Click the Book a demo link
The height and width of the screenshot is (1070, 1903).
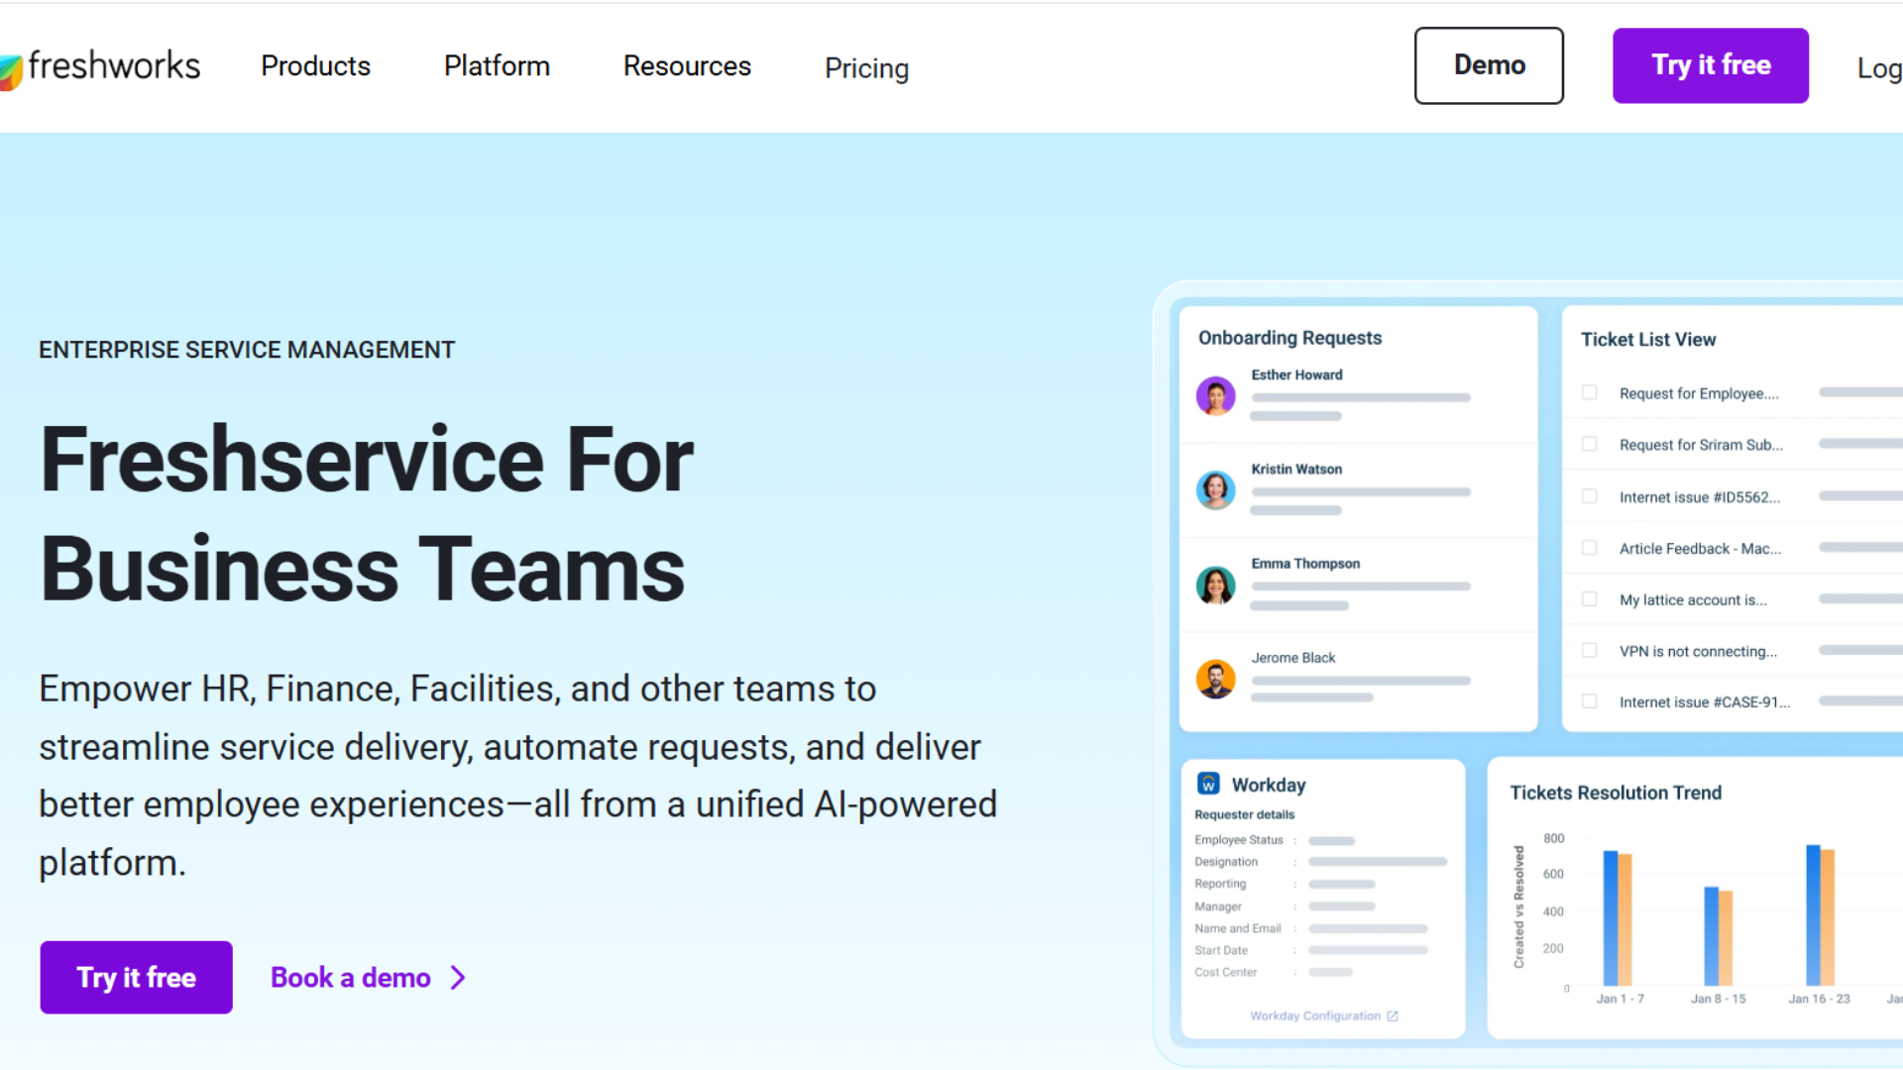(350, 978)
